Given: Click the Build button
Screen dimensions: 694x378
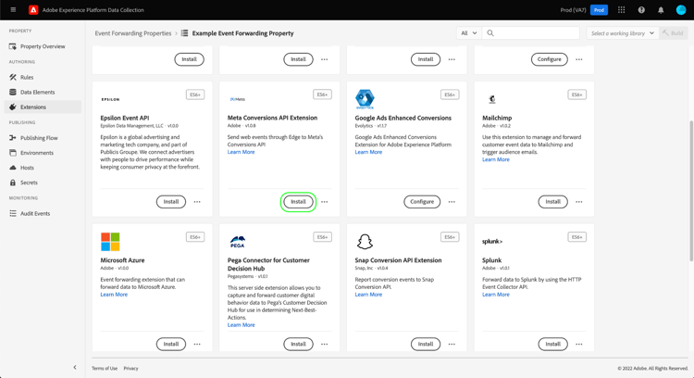Looking at the screenshot, I should [x=673, y=33].
